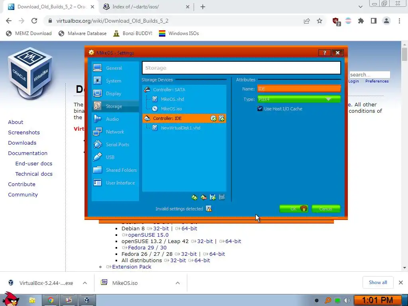Viewport: 408px width, 306px height.
Task: Select Controller: IDE in storage tree
Action: pyautogui.click(x=184, y=118)
